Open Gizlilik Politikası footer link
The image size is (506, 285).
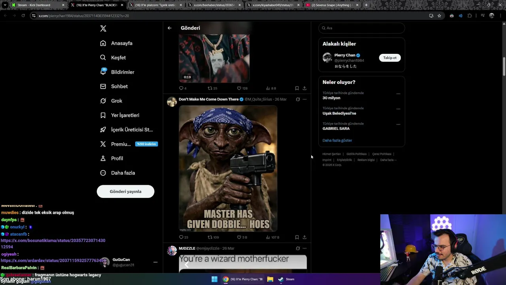[x=356, y=154]
